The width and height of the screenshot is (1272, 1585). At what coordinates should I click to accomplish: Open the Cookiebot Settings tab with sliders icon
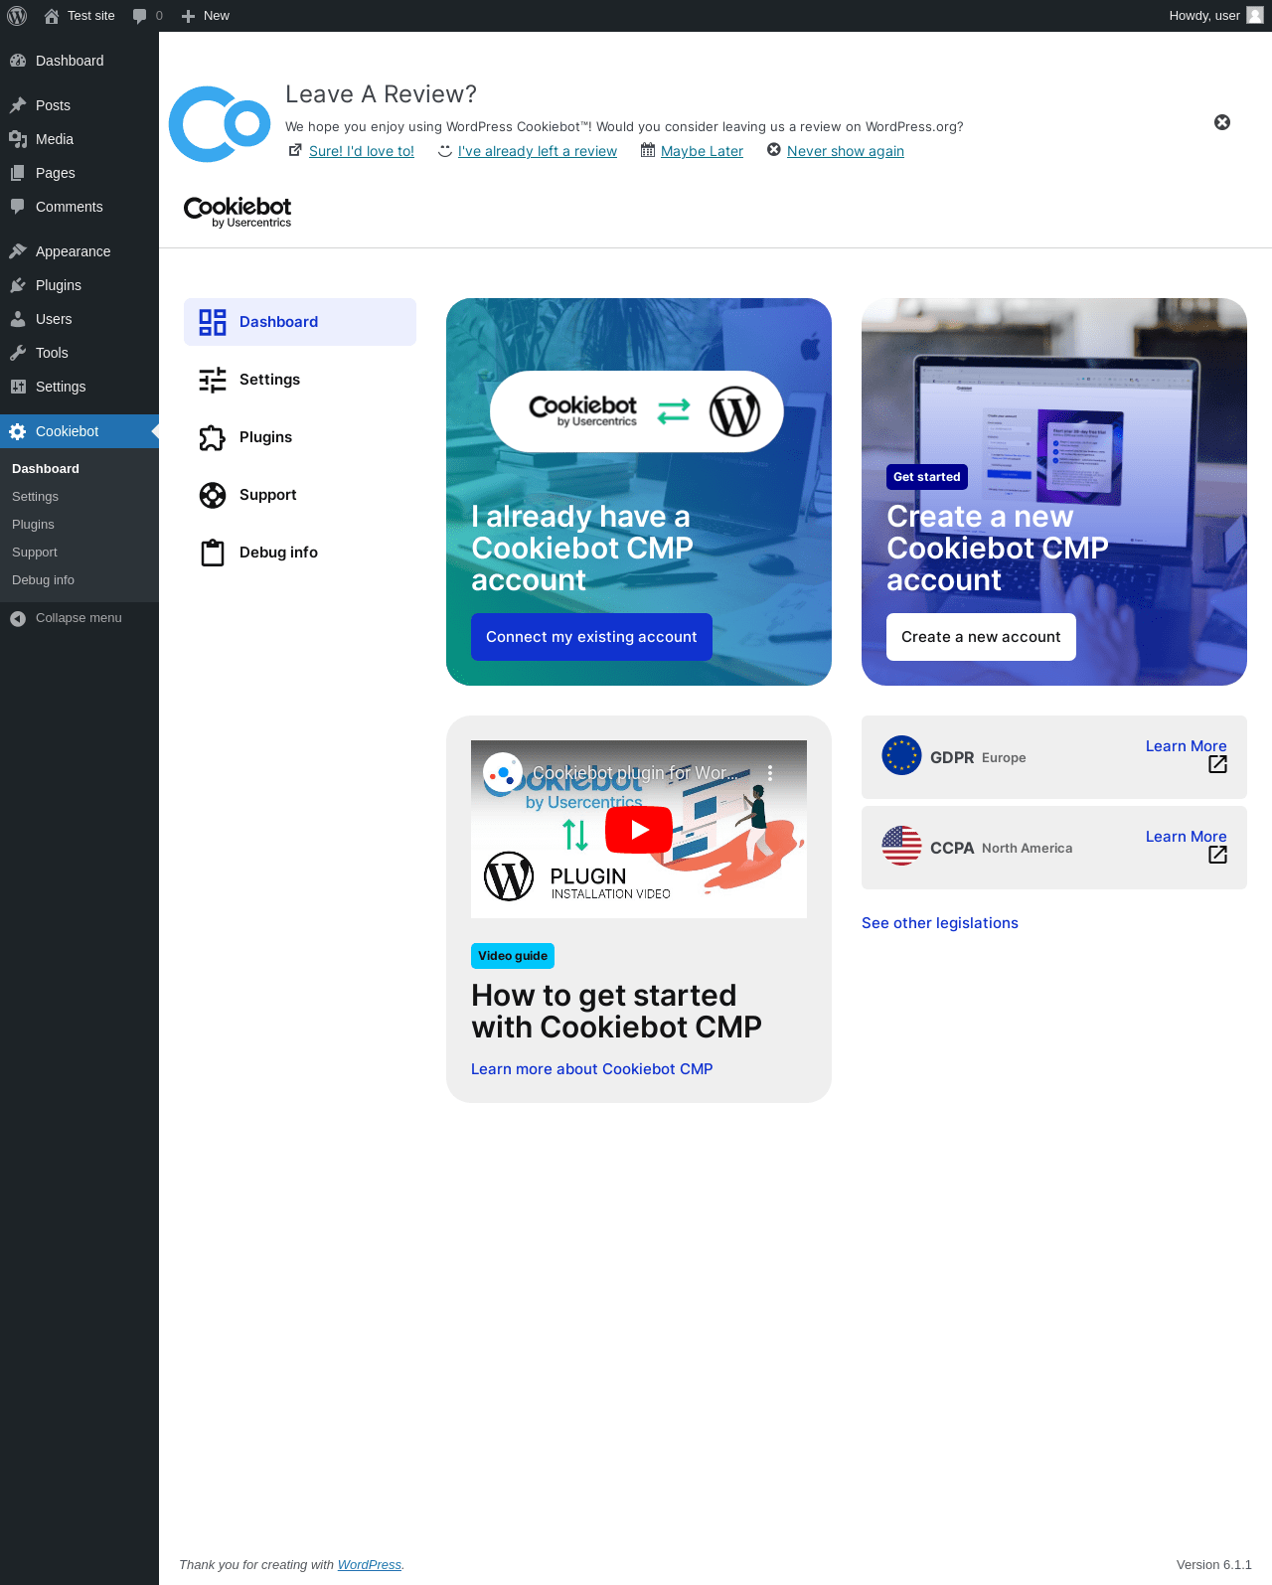[x=300, y=380]
